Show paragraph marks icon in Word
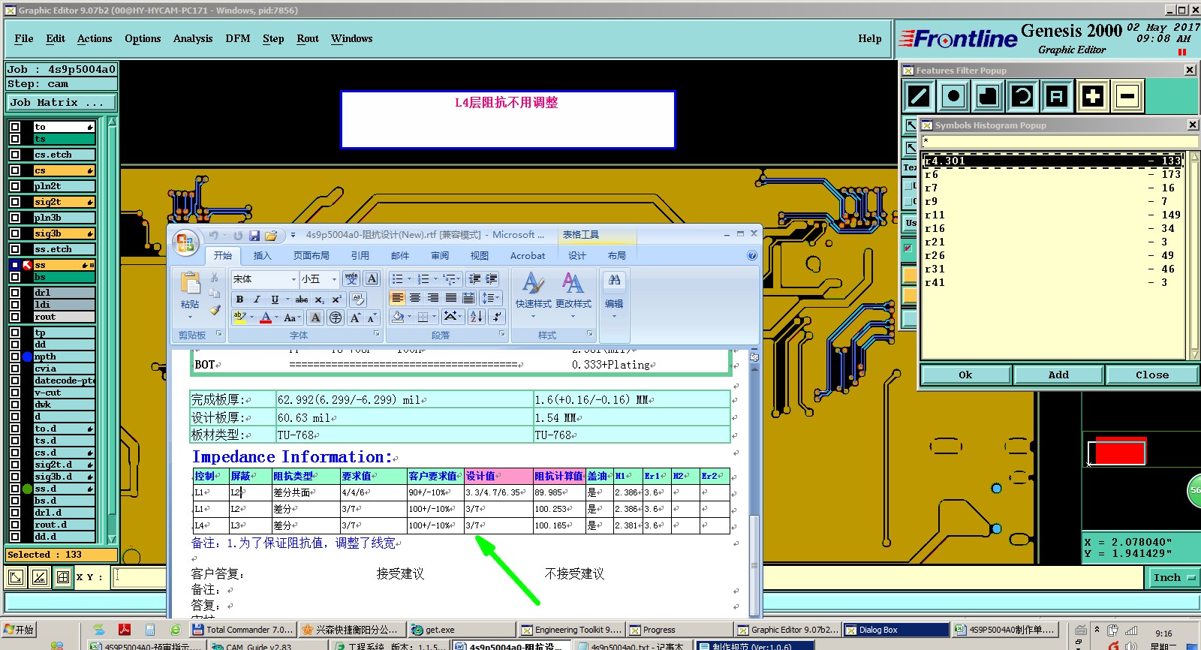This screenshot has height=650, width=1201. tap(497, 317)
